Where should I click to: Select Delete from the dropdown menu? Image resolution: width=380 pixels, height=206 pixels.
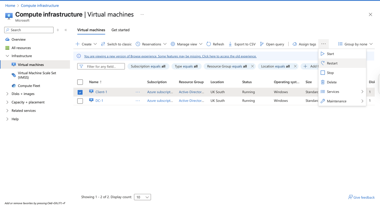pyautogui.click(x=342, y=82)
